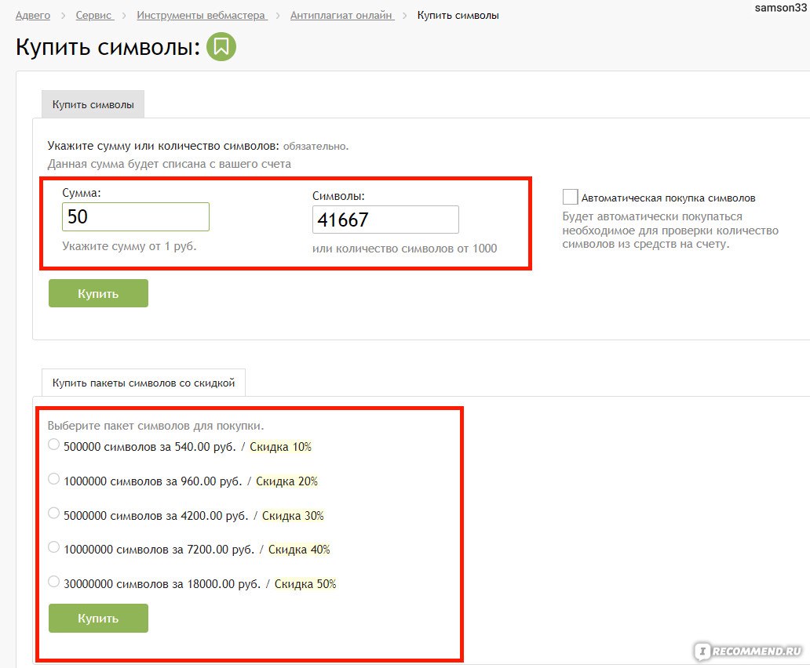This screenshot has width=810, height=668.
Task: Go to the Сервис breadcrumb link
Action: pos(94,16)
